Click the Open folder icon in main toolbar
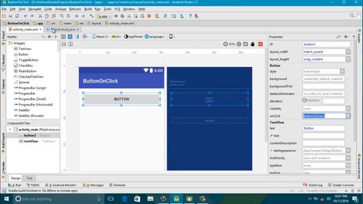The height and width of the screenshot is (204, 363). (x=4, y=16)
